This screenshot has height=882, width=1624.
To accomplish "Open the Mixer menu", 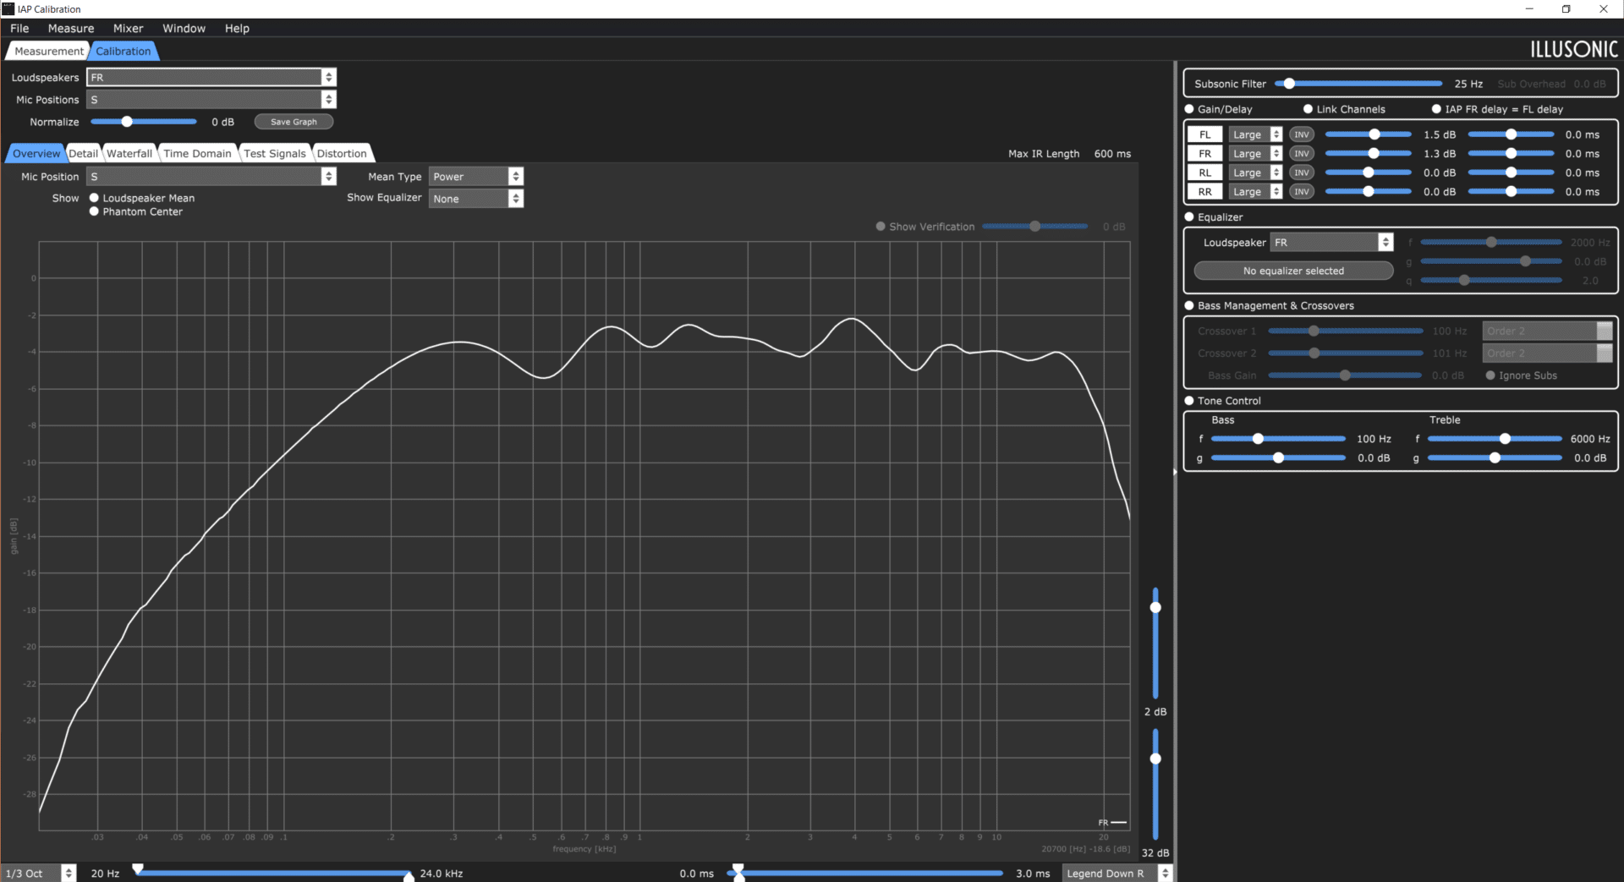I will click(129, 28).
